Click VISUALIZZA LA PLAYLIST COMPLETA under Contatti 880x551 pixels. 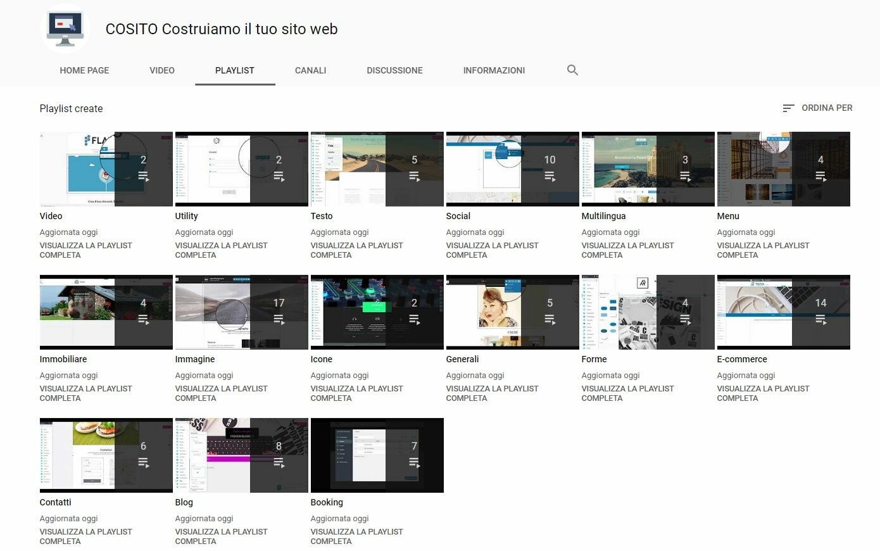pos(85,536)
